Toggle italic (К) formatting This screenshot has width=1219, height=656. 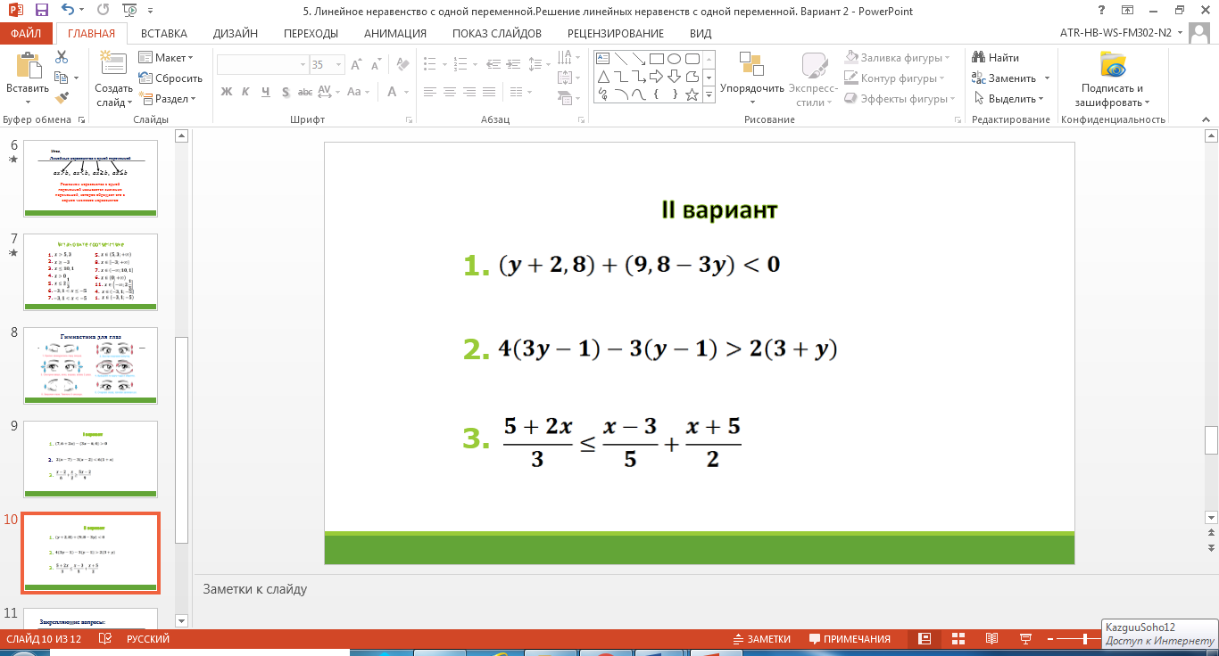(245, 92)
